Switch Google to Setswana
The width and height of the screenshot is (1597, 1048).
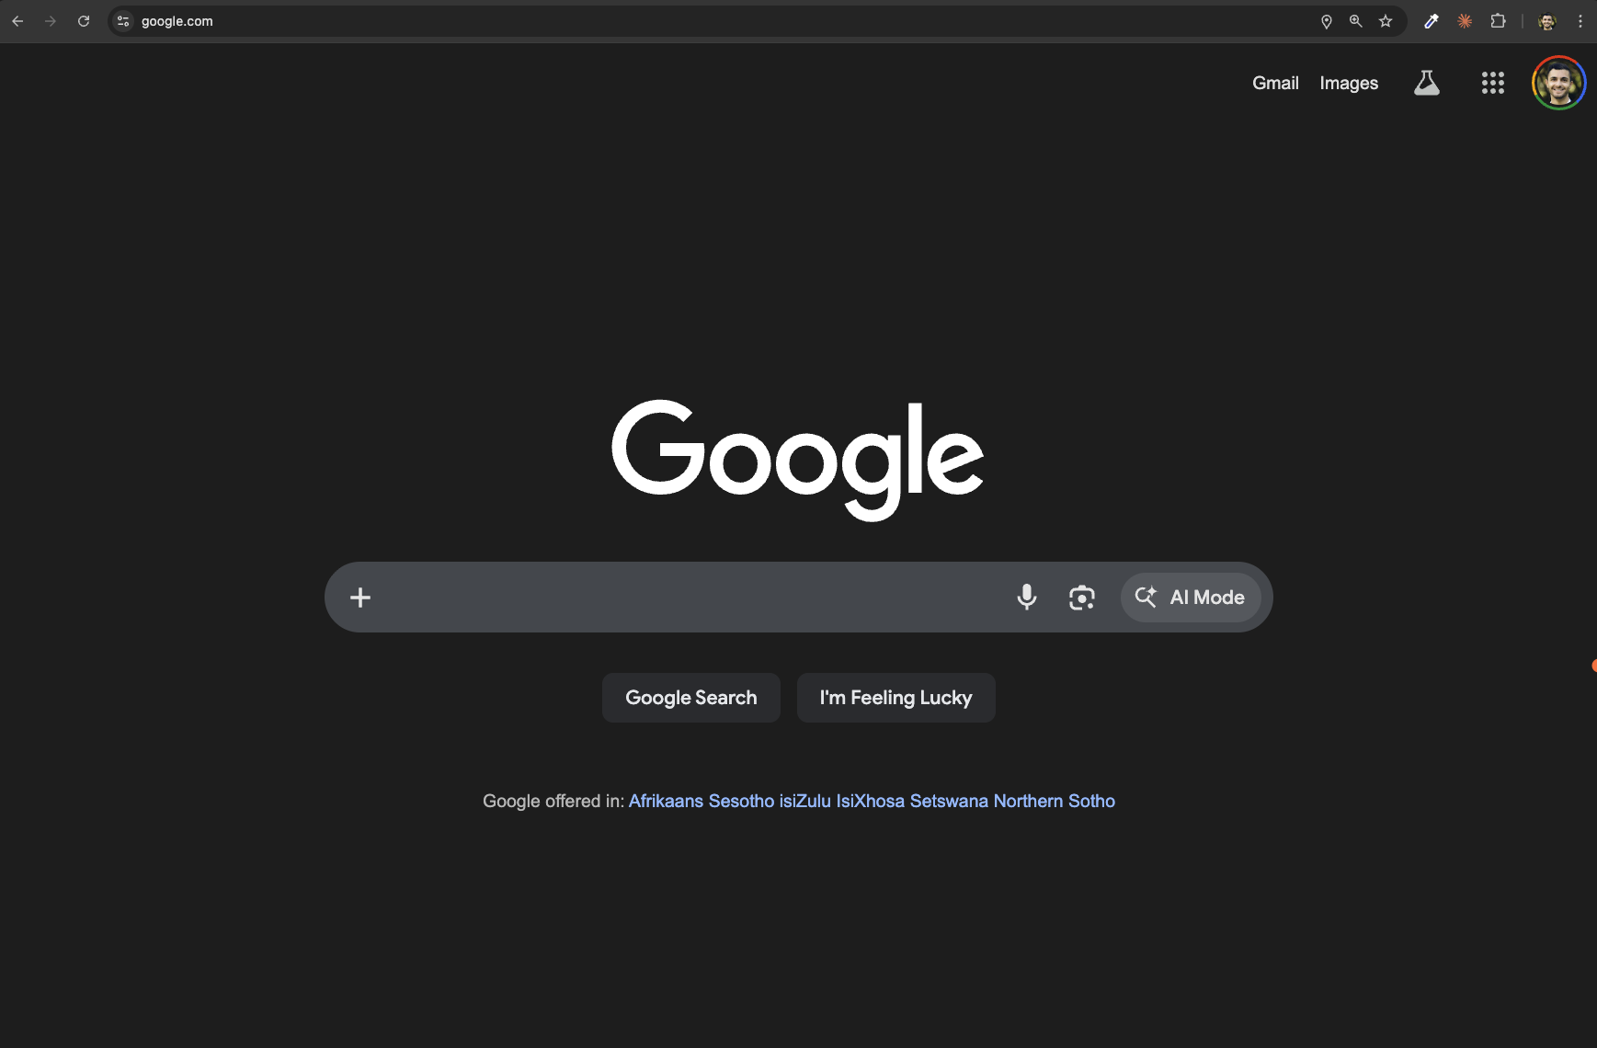949,801
